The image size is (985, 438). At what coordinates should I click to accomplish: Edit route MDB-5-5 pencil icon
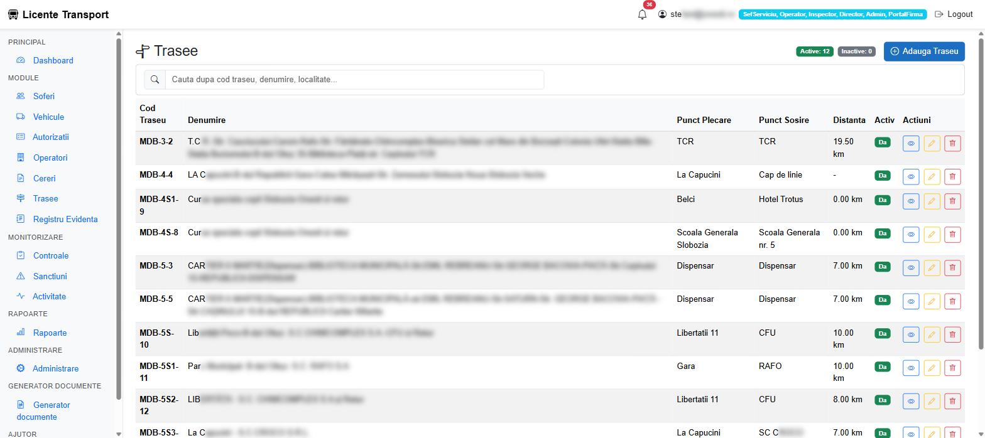pos(932,301)
